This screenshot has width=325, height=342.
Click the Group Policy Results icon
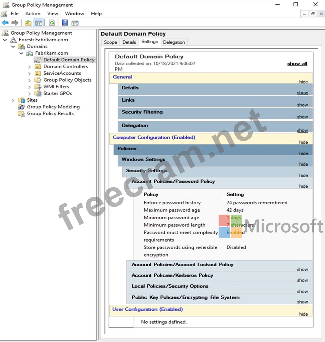22,114
